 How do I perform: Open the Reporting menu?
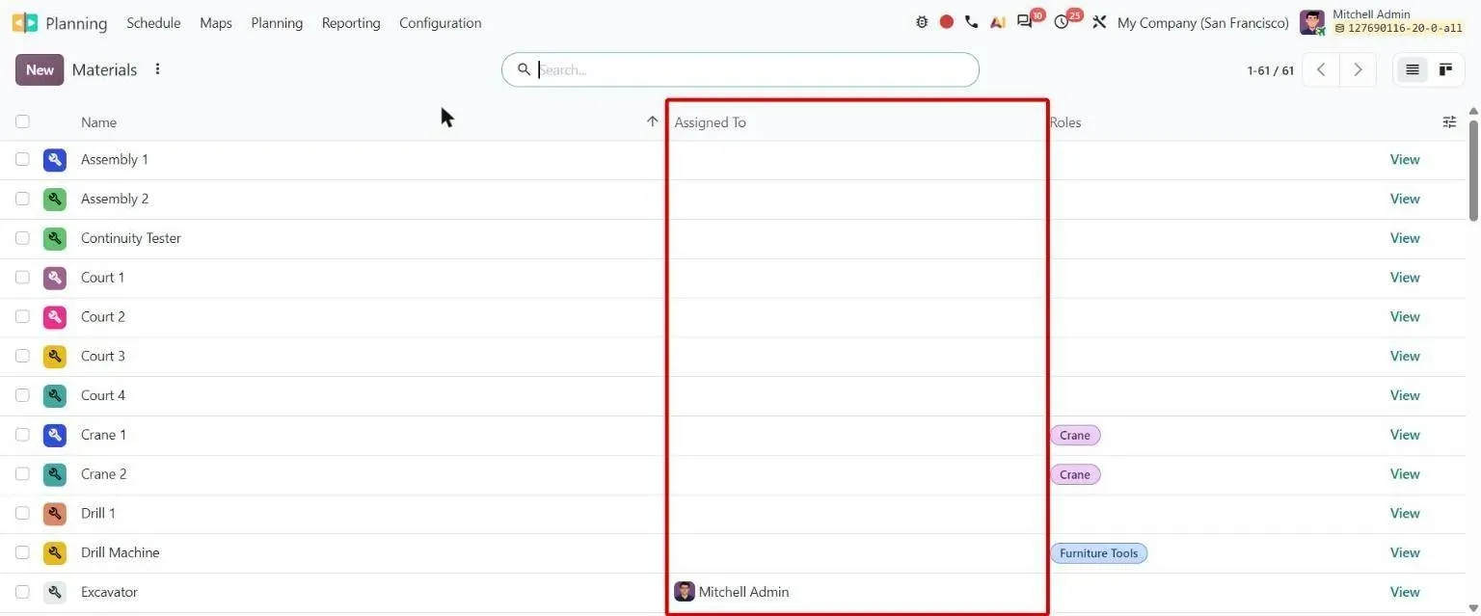(x=351, y=22)
